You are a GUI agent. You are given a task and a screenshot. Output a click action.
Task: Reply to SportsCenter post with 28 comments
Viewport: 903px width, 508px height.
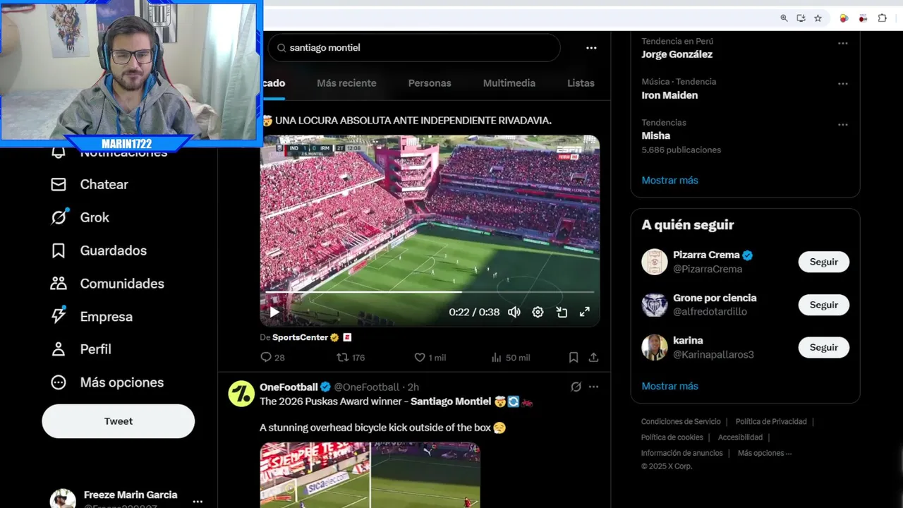click(272, 358)
